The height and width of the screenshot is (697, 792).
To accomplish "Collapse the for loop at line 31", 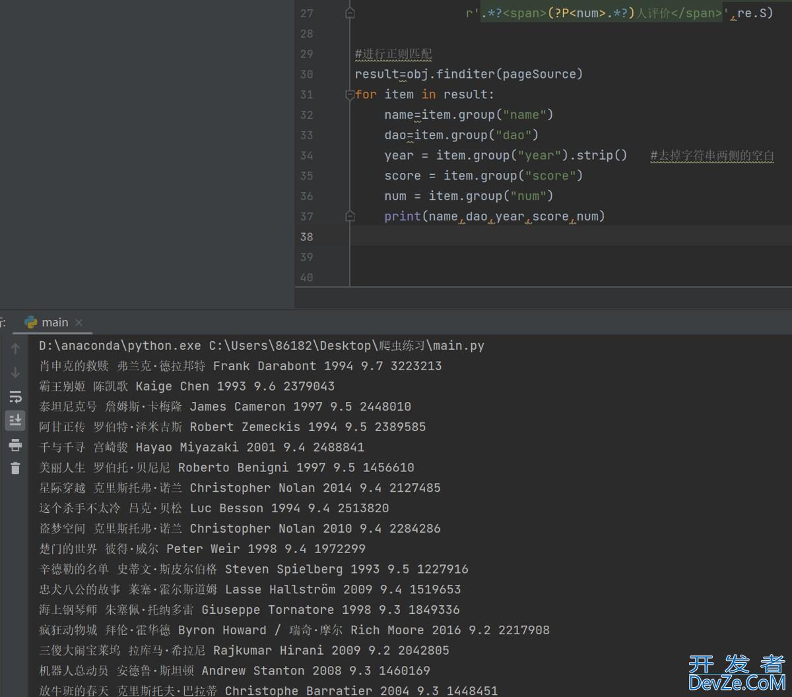I will coord(350,95).
